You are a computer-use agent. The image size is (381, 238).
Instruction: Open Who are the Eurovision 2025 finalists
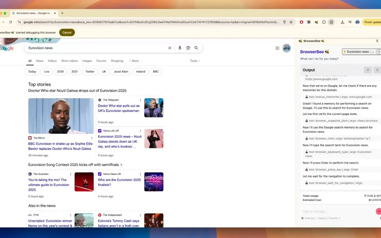coord(119,182)
